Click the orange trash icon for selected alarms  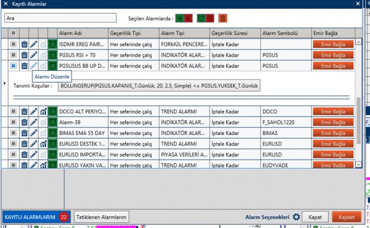[223, 18]
